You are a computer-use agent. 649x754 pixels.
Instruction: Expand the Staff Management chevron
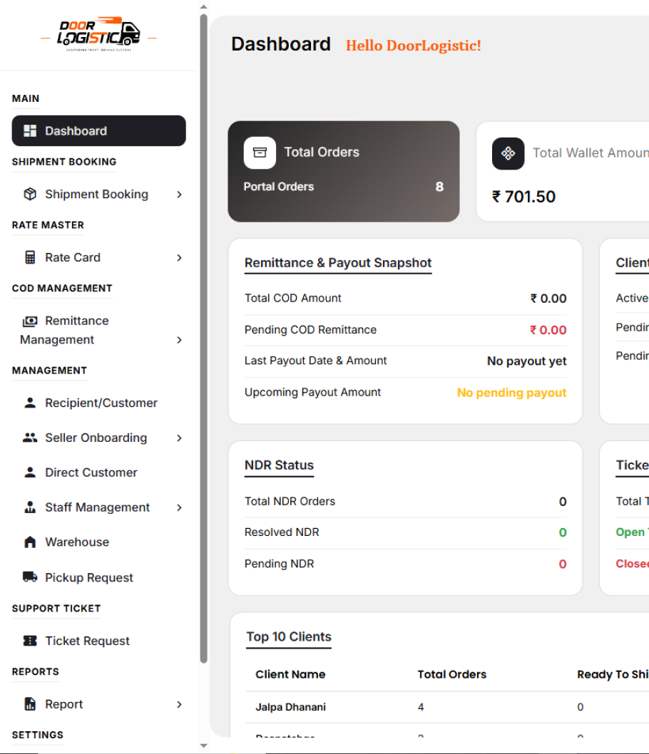(179, 507)
